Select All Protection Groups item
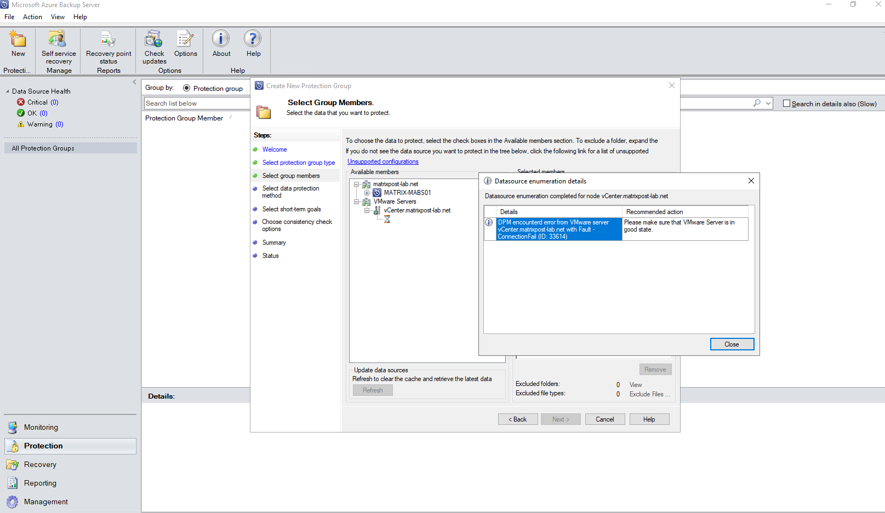885x513 pixels. [x=71, y=148]
